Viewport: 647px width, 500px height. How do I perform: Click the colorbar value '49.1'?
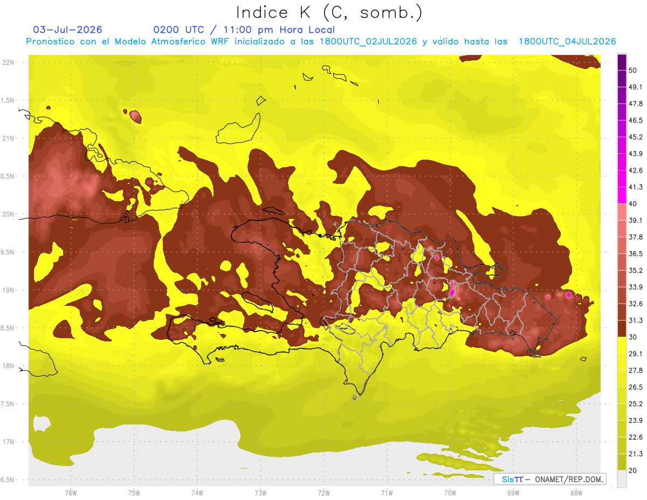pyautogui.click(x=636, y=87)
